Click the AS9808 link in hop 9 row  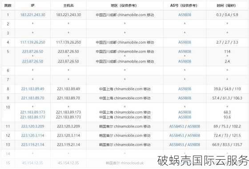pyautogui.click(x=185, y=98)
